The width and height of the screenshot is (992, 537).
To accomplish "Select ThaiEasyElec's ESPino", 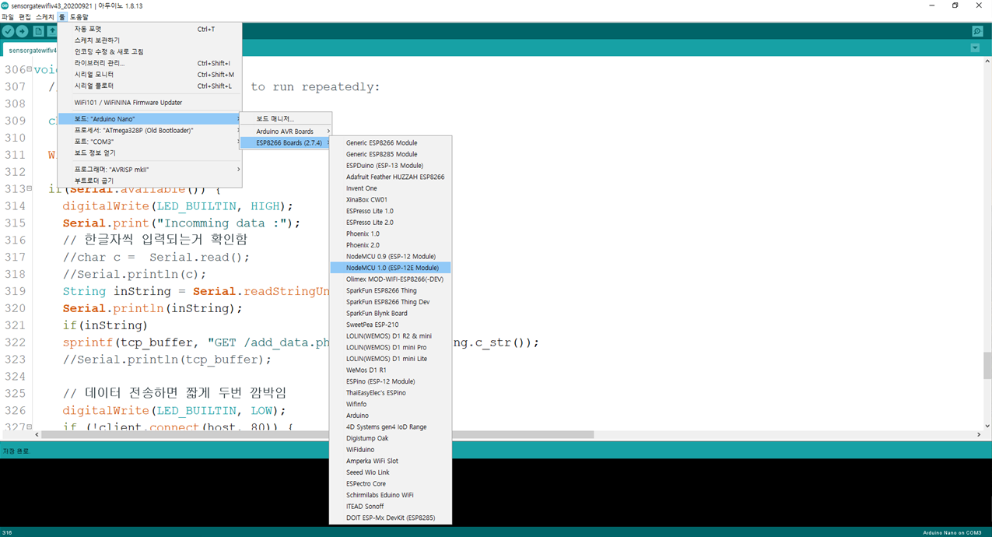I will click(x=391, y=393).
